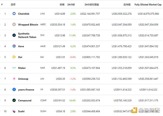Click the Uniswap unicorn logo icon
Screen dimensions: 163x116
pos(14,79)
